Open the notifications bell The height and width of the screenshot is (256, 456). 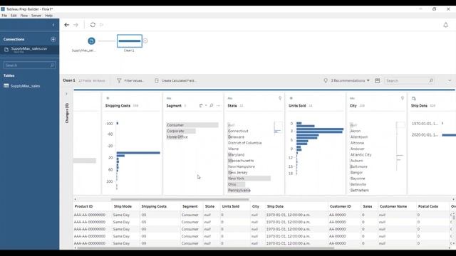click(x=445, y=25)
